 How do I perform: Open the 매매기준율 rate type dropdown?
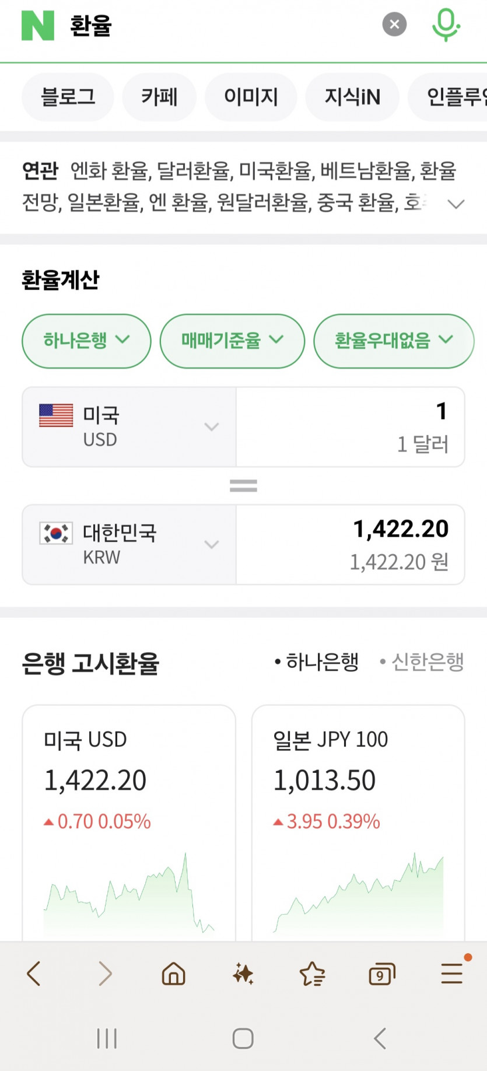[x=232, y=341]
